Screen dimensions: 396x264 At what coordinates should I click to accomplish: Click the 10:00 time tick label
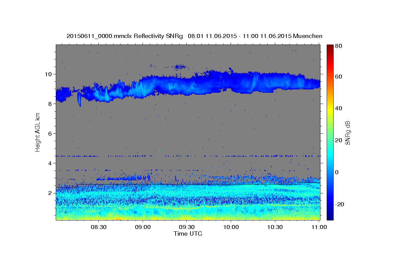pyautogui.click(x=231, y=227)
